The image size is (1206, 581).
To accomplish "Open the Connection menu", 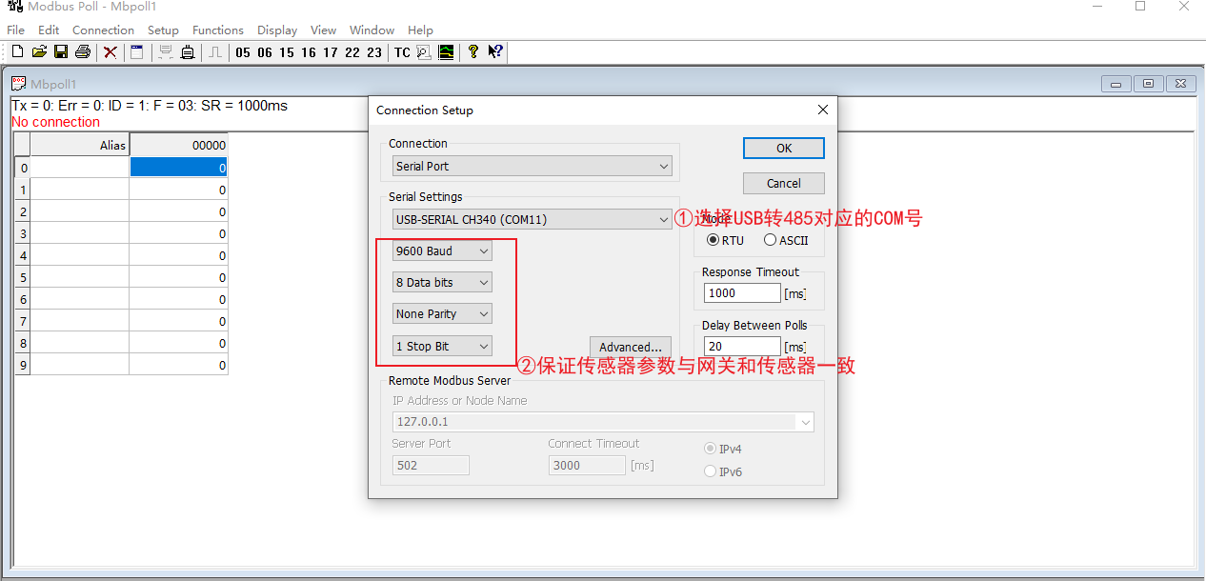I will click(103, 30).
